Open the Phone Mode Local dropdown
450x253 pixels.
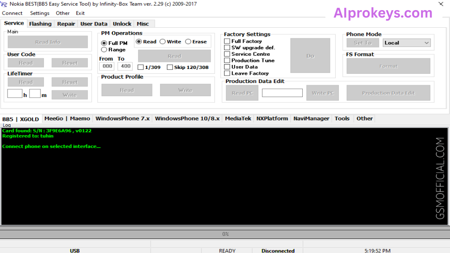tap(406, 43)
